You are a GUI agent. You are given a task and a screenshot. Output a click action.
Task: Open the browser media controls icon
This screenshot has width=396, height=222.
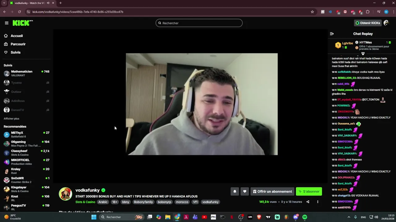[379, 12]
